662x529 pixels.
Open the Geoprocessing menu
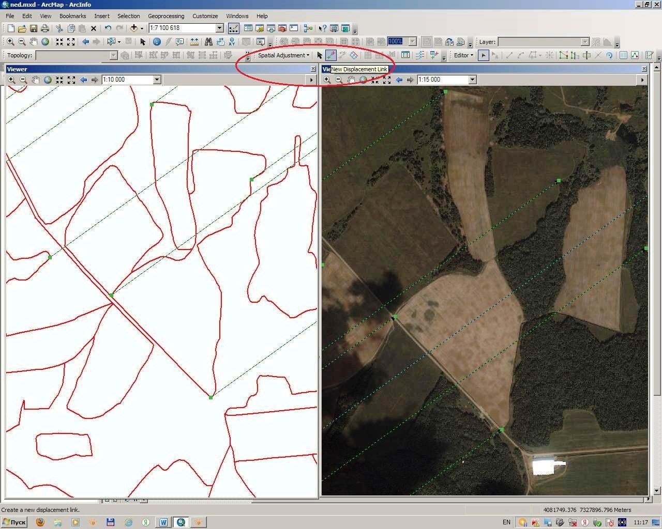pos(166,16)
